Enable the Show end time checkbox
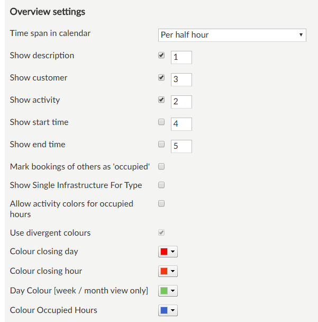 point(161,145)
